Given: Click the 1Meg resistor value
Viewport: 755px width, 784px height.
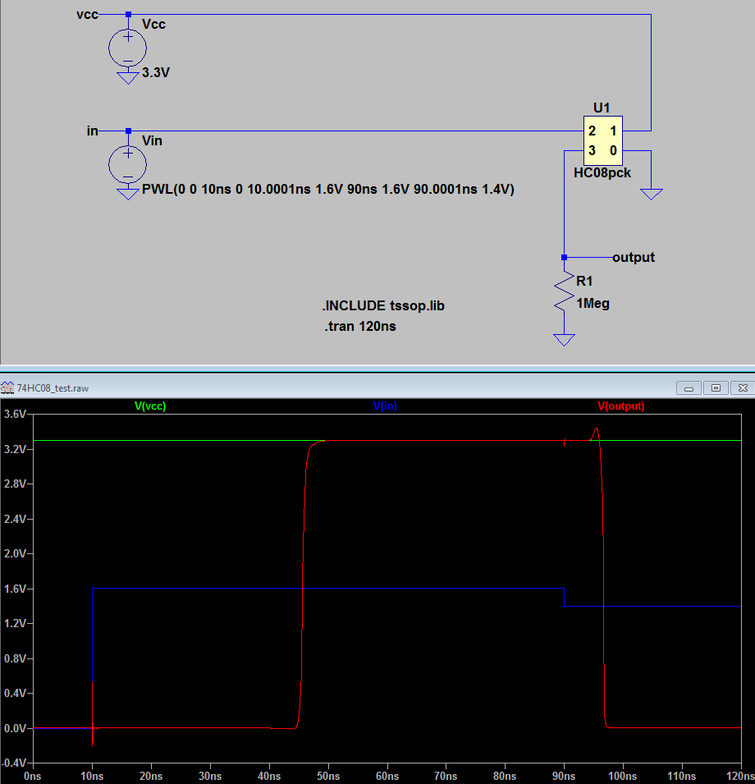Looking at the screenshot, I should click(x=593, y=304).
